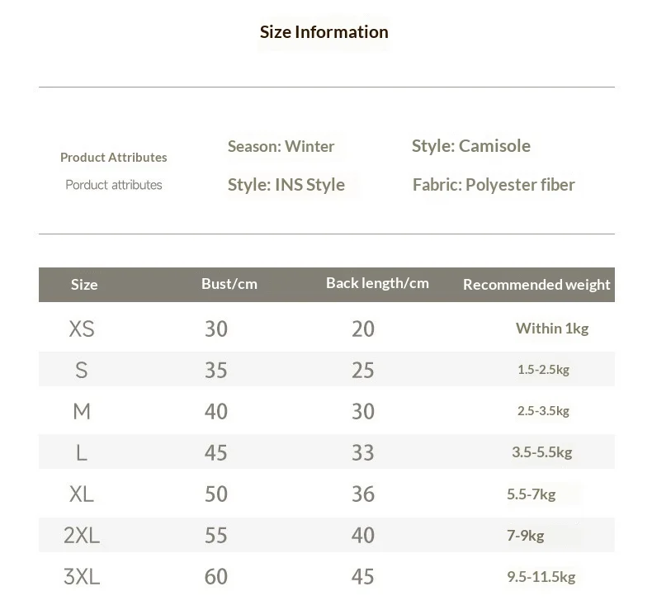Click the Within 1kg weight cell
The image size is (652, 610).
pyautogui.click(x=552, y=328)
